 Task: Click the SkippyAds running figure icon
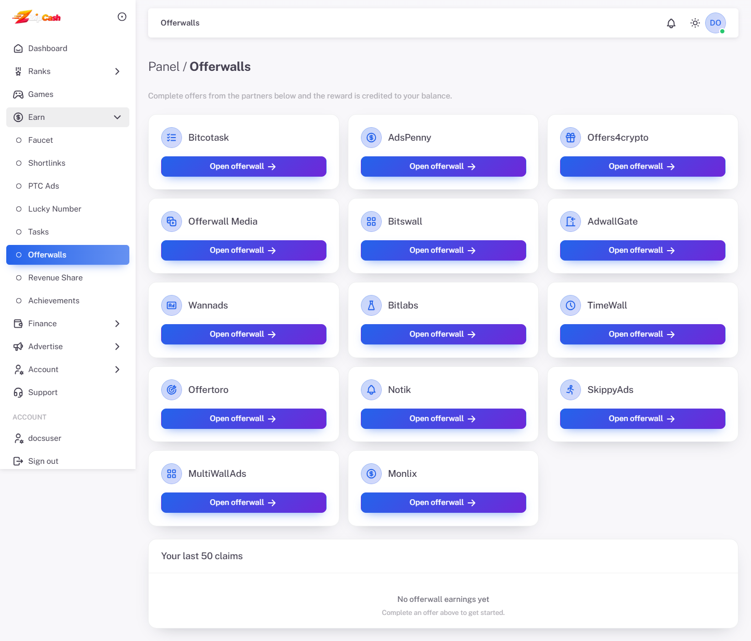[x=571, y=390]
